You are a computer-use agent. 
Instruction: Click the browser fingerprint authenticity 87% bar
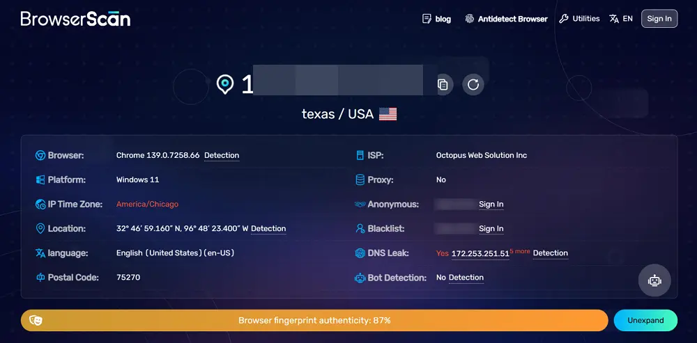click(x=314, y=320)
